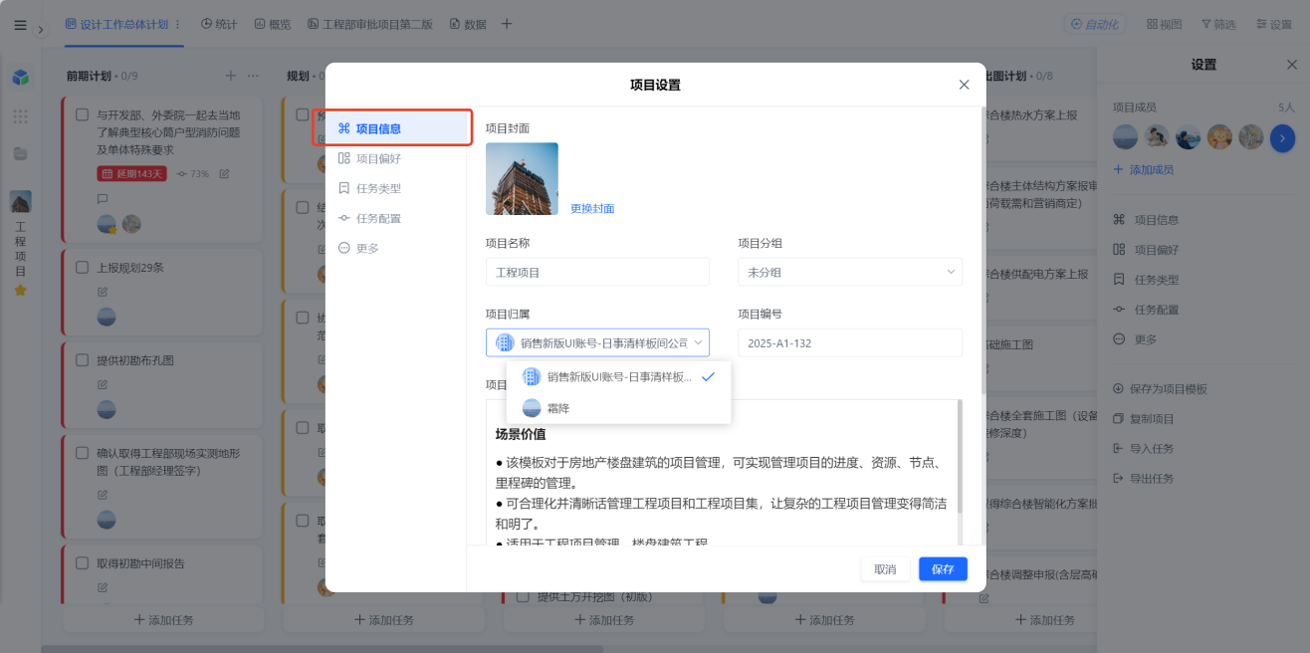This screenshot has height=653, width=1310.
Task: Switch to the 工程部审批项目第二版 tab
Action: pos(370,24)
